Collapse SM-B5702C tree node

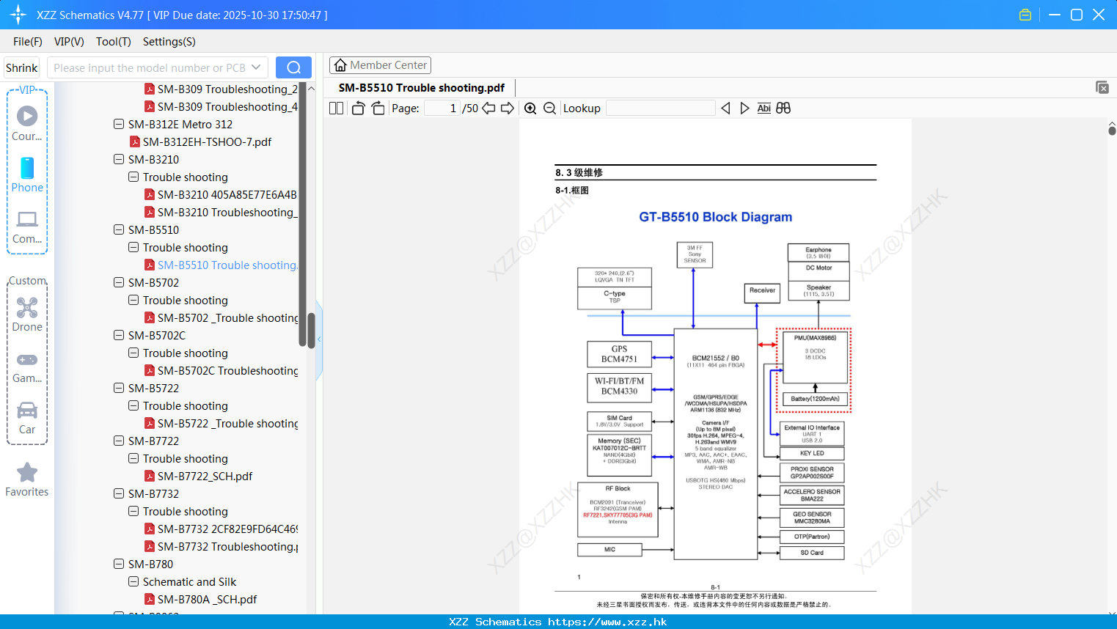[119, 335]
